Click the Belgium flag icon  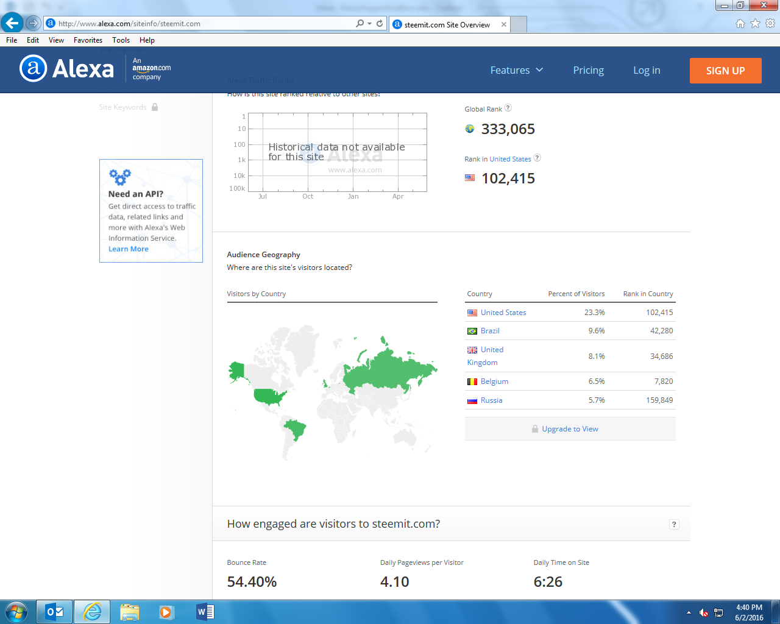coord(472,381)
